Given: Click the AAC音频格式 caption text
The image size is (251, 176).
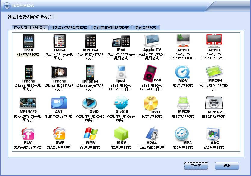Looking at the screenshot, I should click(x=214, y=147).
